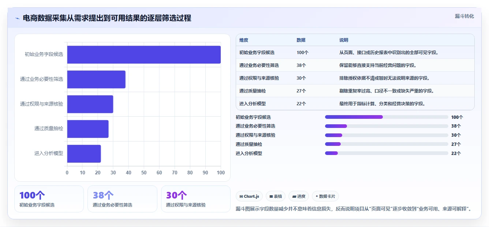Click description 从页面、接口或历史报表中识别出的全部可见字段
This screenshot has width=489, height=227.
389,53
